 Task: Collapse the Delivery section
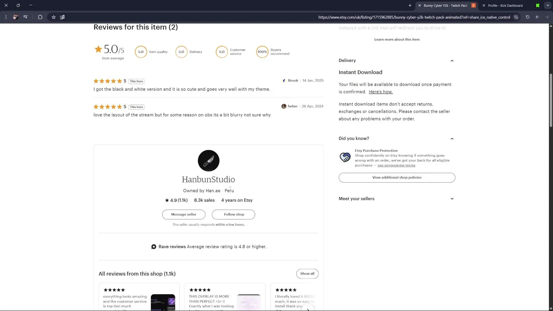452,60
